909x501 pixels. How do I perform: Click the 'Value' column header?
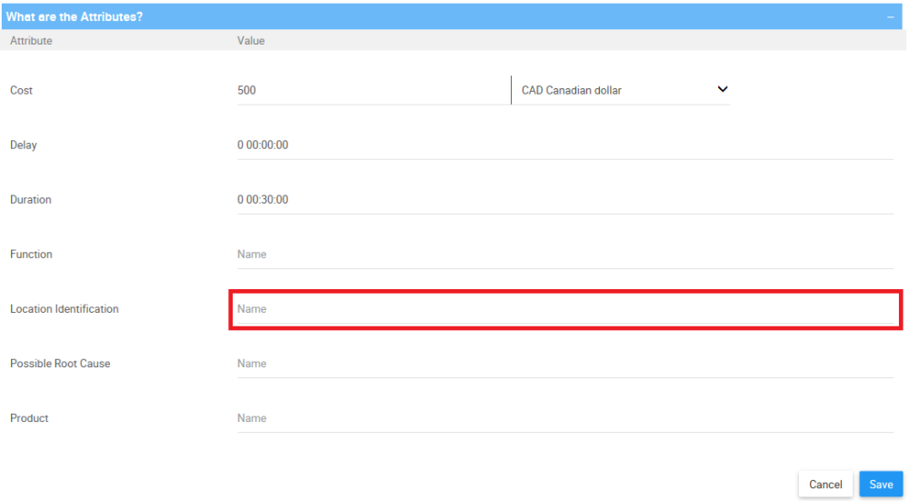(251, 41)
